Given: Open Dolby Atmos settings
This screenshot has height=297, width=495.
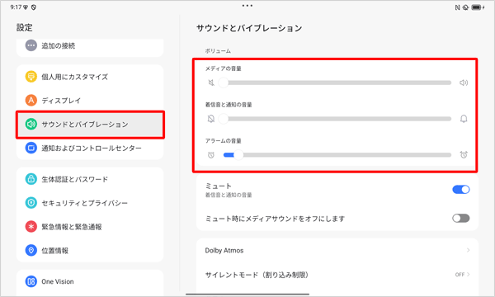Looking at the screenshot, I should 337,250.
